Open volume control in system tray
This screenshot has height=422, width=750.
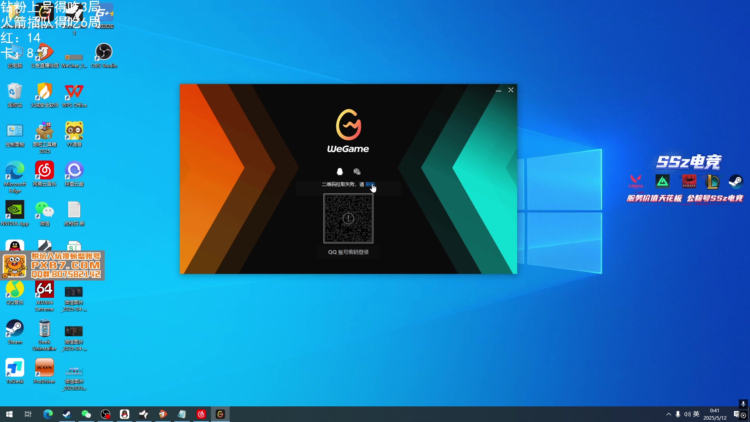687,414
